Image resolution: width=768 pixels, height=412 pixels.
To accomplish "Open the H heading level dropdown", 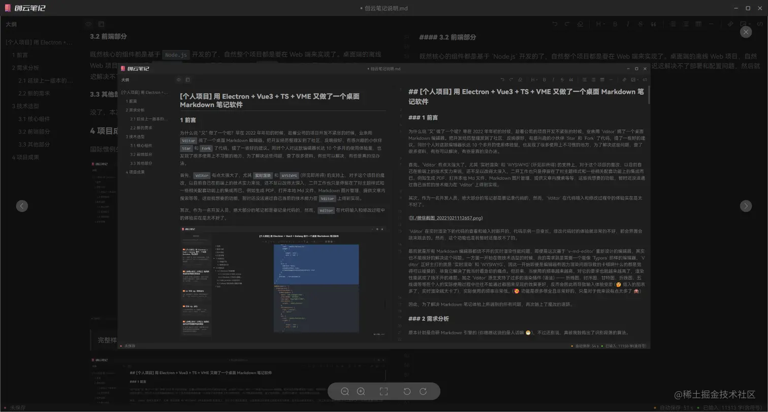I will pyautogui.click(x=600, y=24).
